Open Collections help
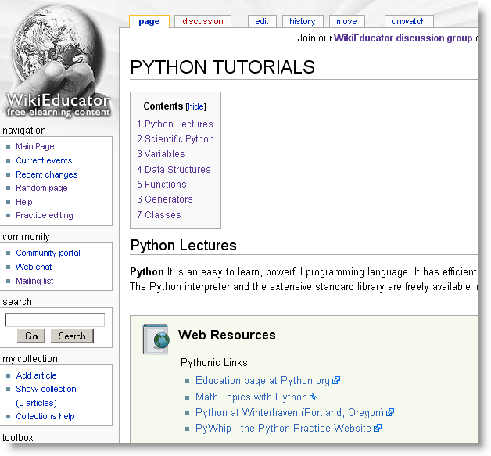The image size is (491, 456). (x=45, y=417)
